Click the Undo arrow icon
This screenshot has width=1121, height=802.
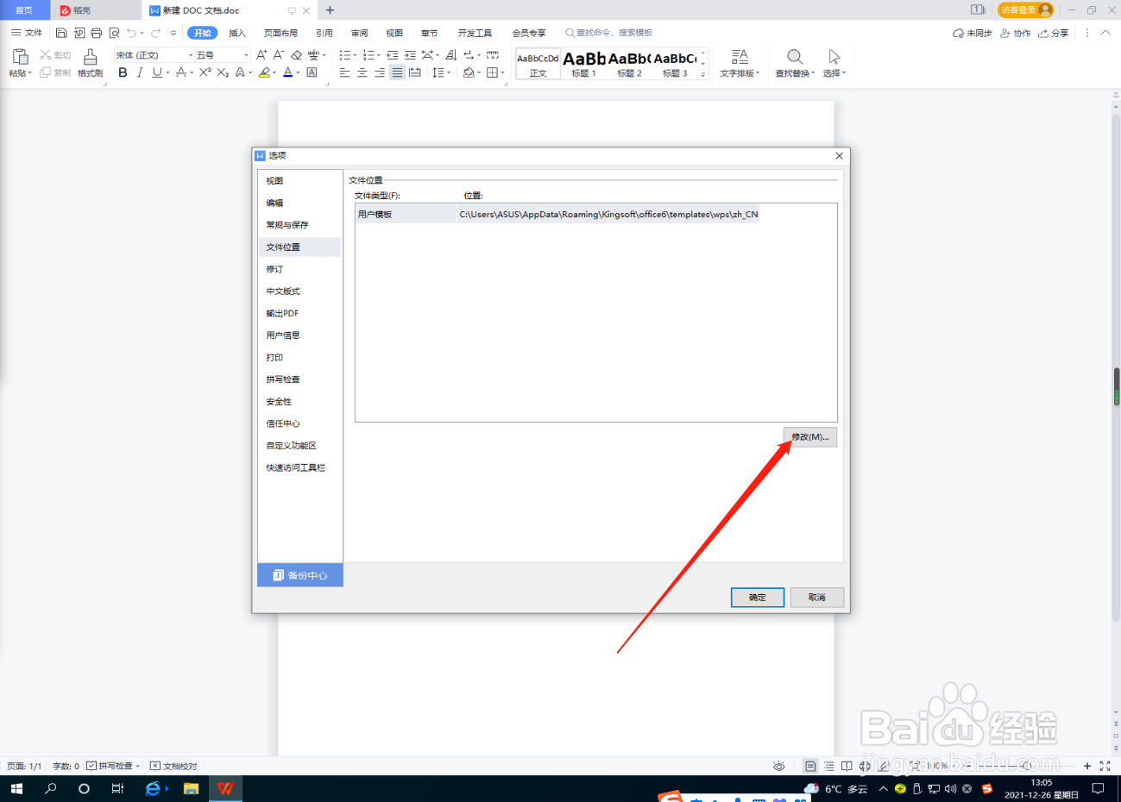point(131,33)
